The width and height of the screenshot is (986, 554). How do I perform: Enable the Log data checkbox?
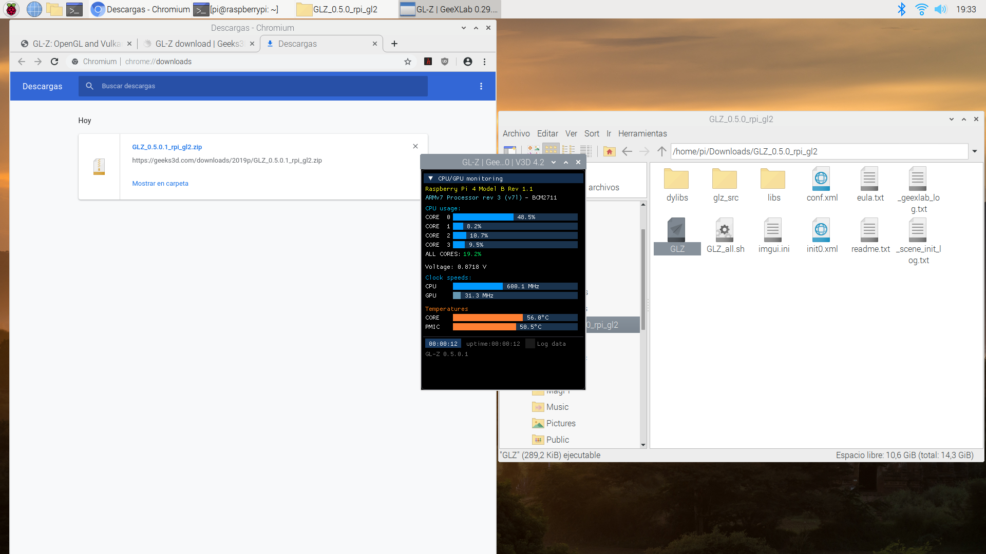point(530,344)
